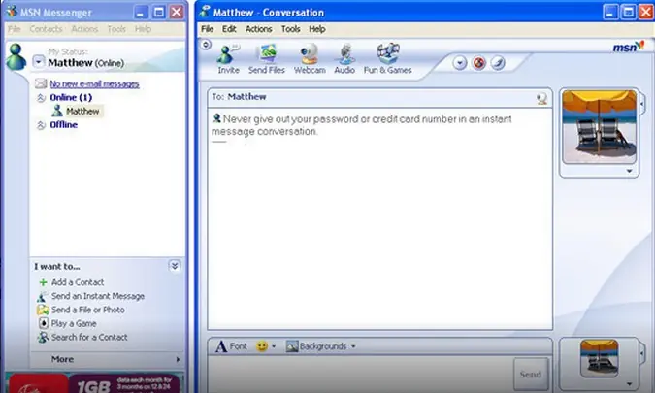Image resolution: width=655 pixels, height=393 pixels.
Task: Hide your display picture side arrow
Action: pyautogui.click(x=642, y=353)
